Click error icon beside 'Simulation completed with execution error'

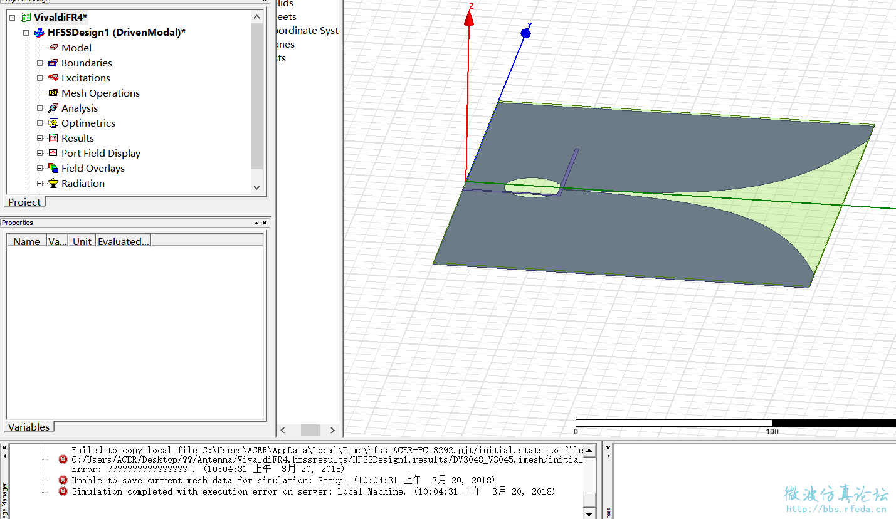pyautogui.click(x=63, y=491)
